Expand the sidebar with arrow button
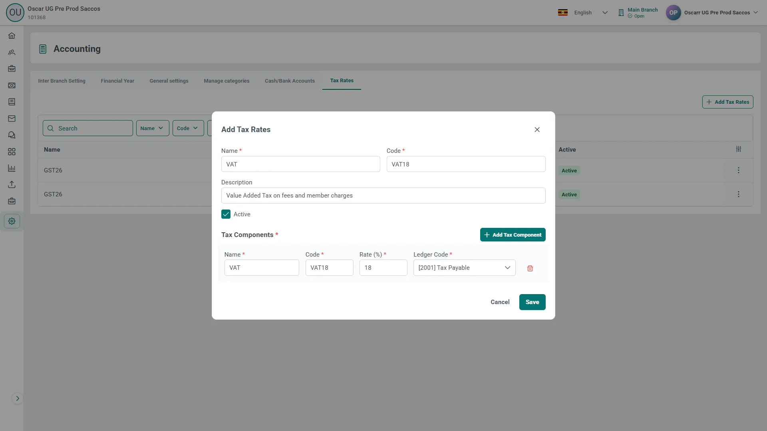The height and width of the screenshot is (431, 767). pyautogui.click(x=17, y=398)
